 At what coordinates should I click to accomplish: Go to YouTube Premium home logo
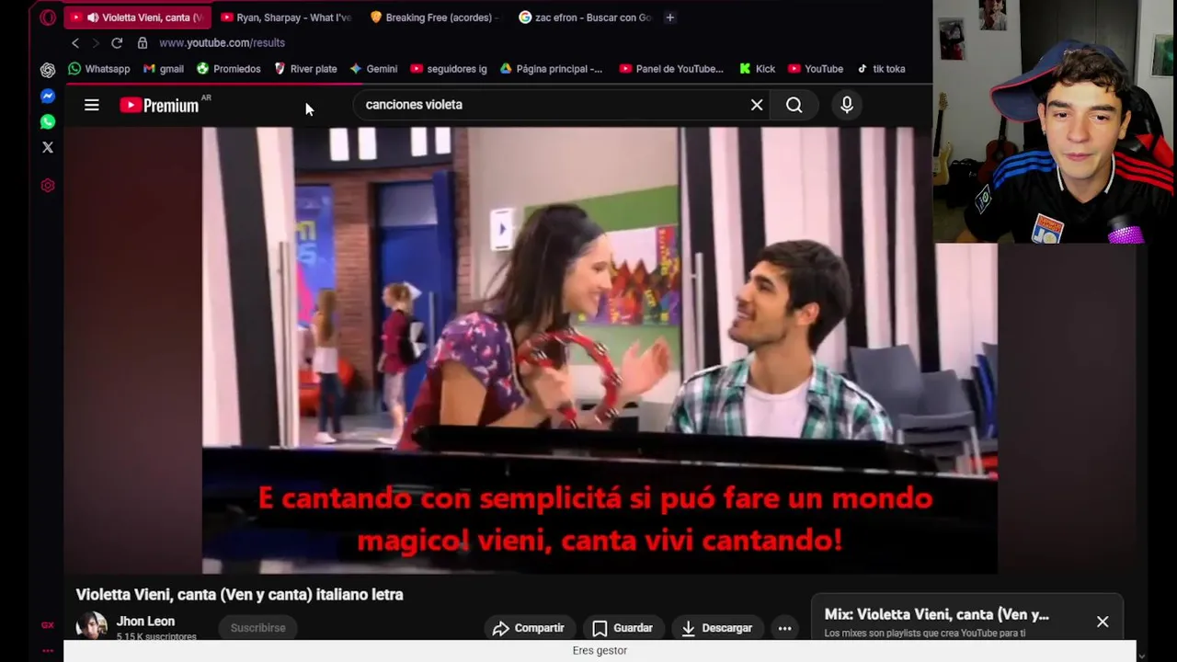[160, 105]
